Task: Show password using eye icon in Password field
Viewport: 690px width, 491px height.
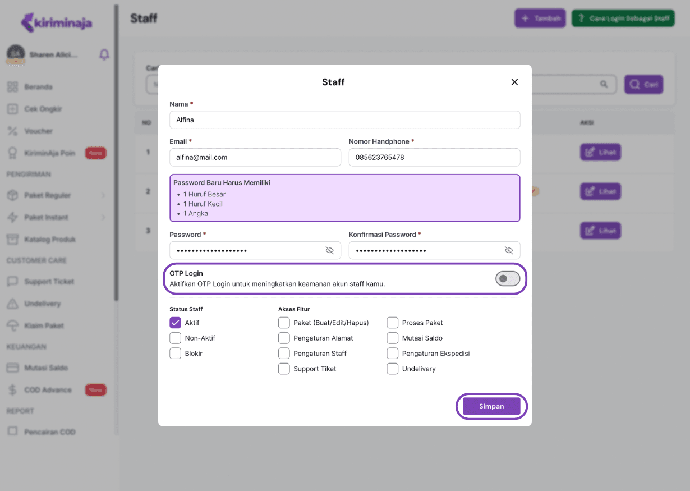Action: [x=330, y=250]
